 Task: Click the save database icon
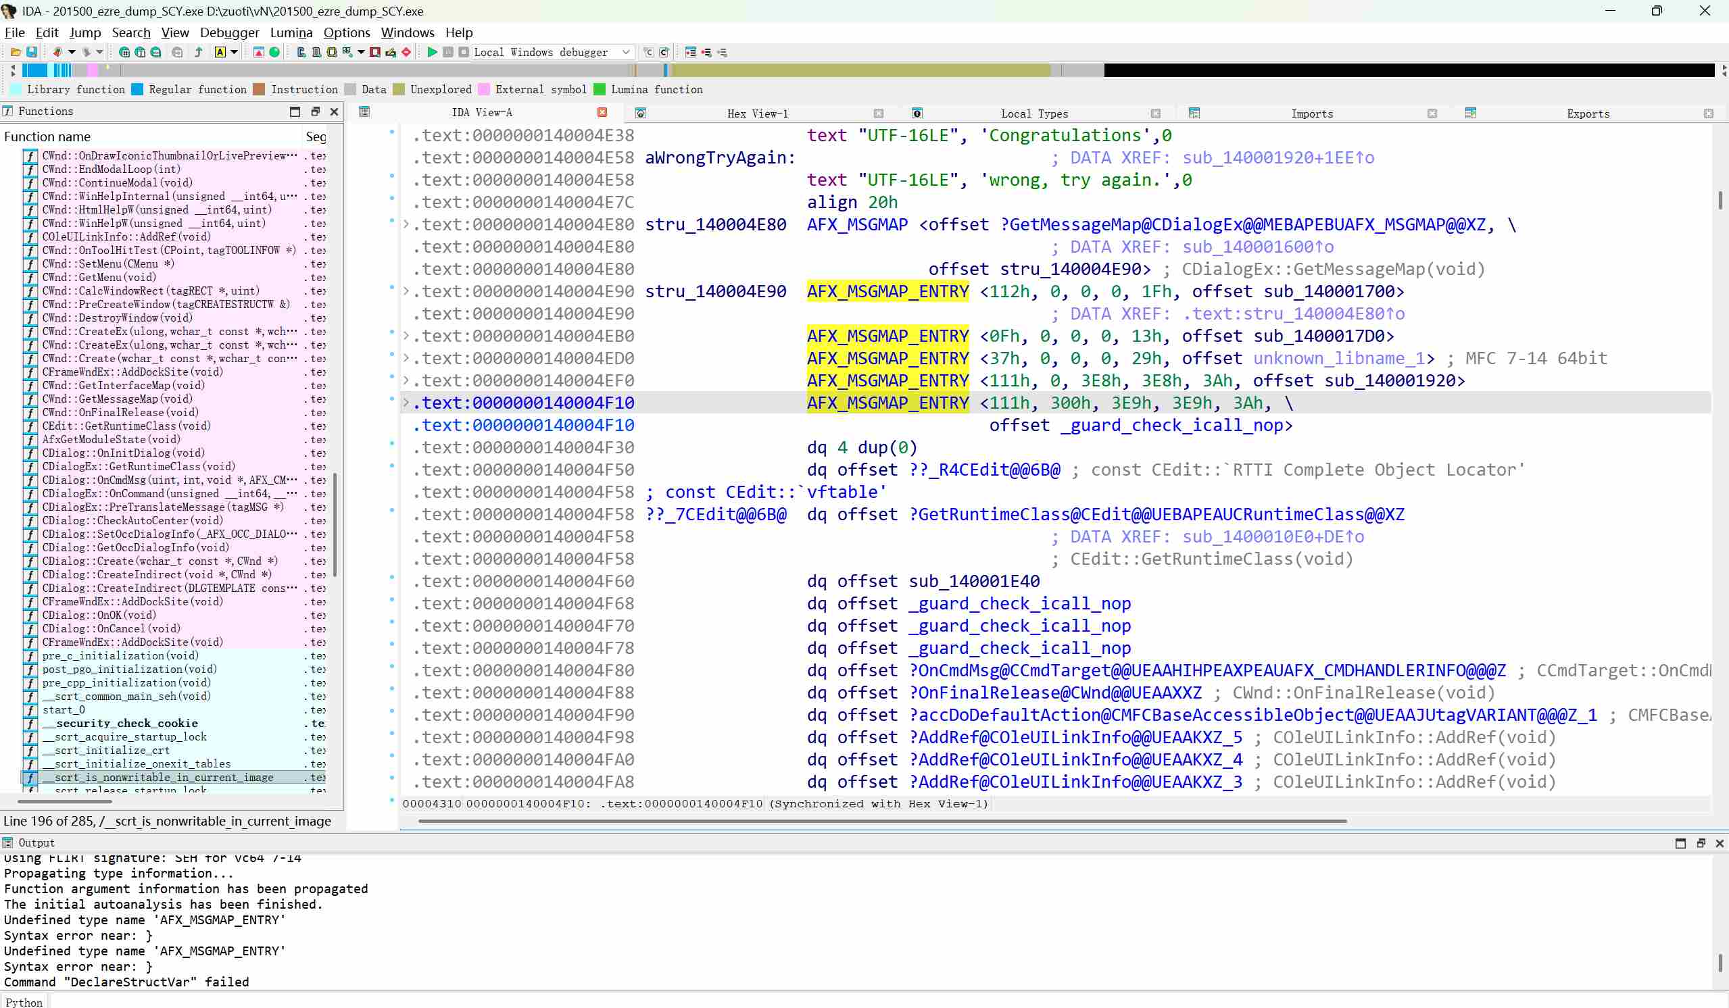32,52
